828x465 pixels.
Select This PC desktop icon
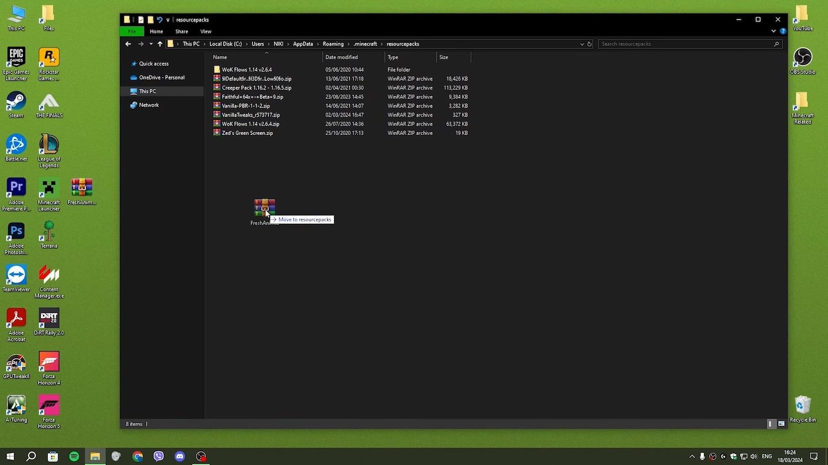pos(16,18)
